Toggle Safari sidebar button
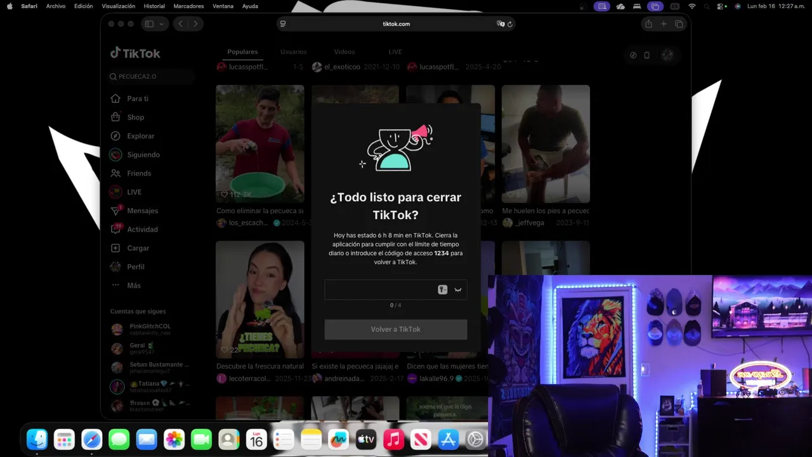The height and width of the screenshot is (457, 812). (x=149, y=24)
